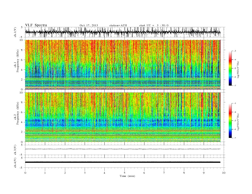Click the "-3" label on ch.2 colorbar
Viewport: 252px width, 194px height.
tap(235, 103)
